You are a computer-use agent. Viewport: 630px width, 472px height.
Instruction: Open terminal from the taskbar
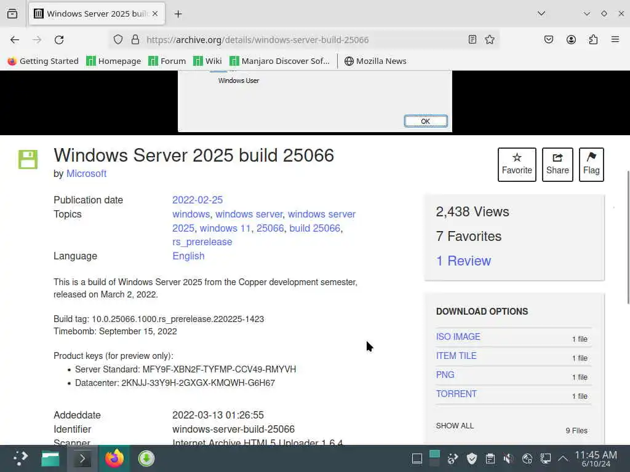(x=82, y=458)
